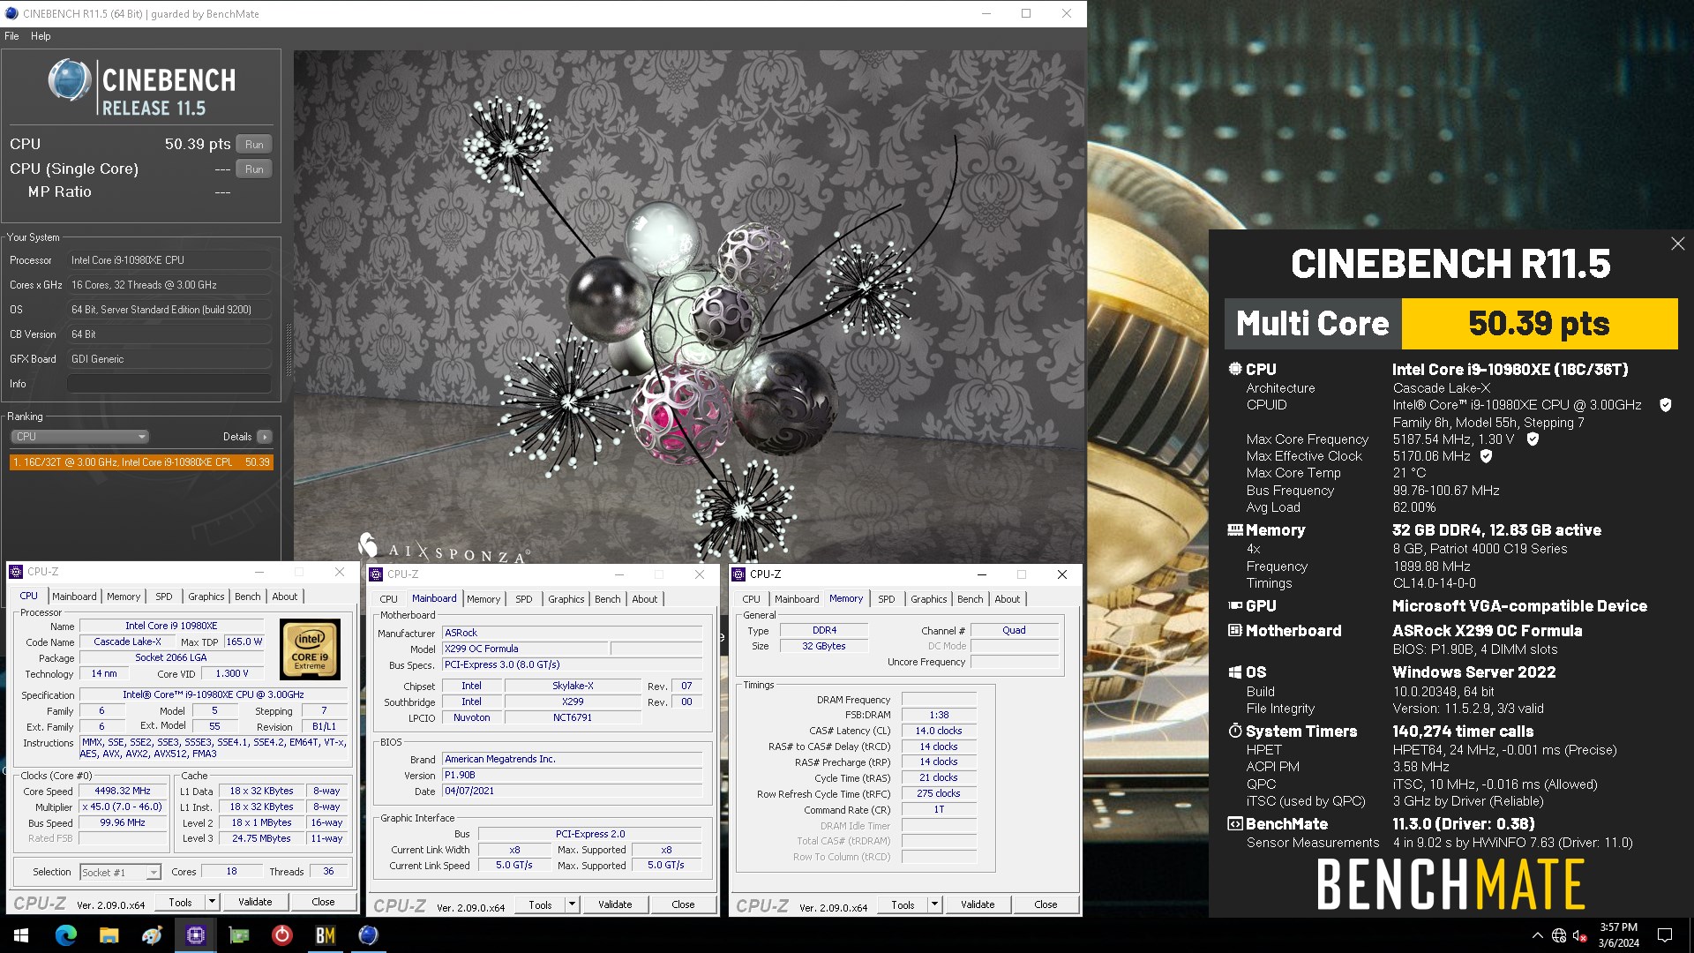This screenshot has width=1694, height=953.
Task: Click the 50.39 pts Multi Core score
Action: point(1539,324)
